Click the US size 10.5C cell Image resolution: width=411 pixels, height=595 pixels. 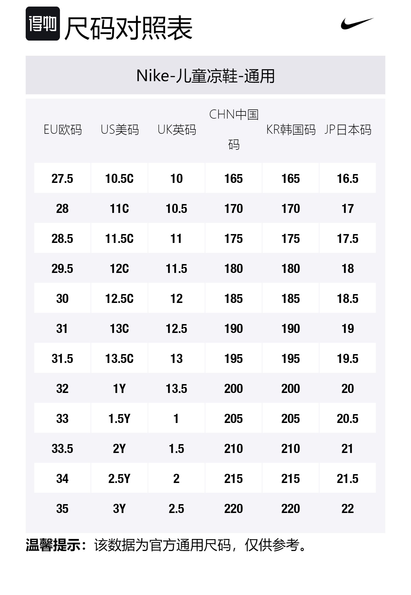[119, 179]
